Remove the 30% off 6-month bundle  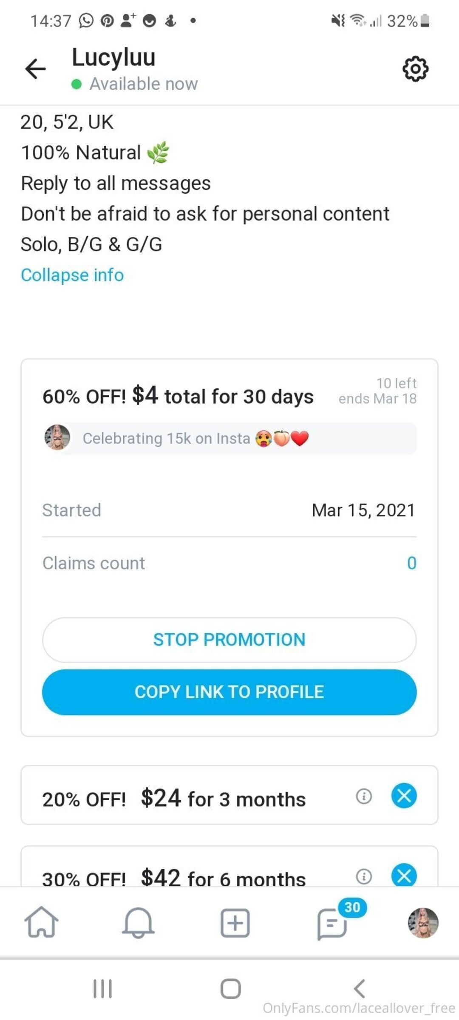404,876
